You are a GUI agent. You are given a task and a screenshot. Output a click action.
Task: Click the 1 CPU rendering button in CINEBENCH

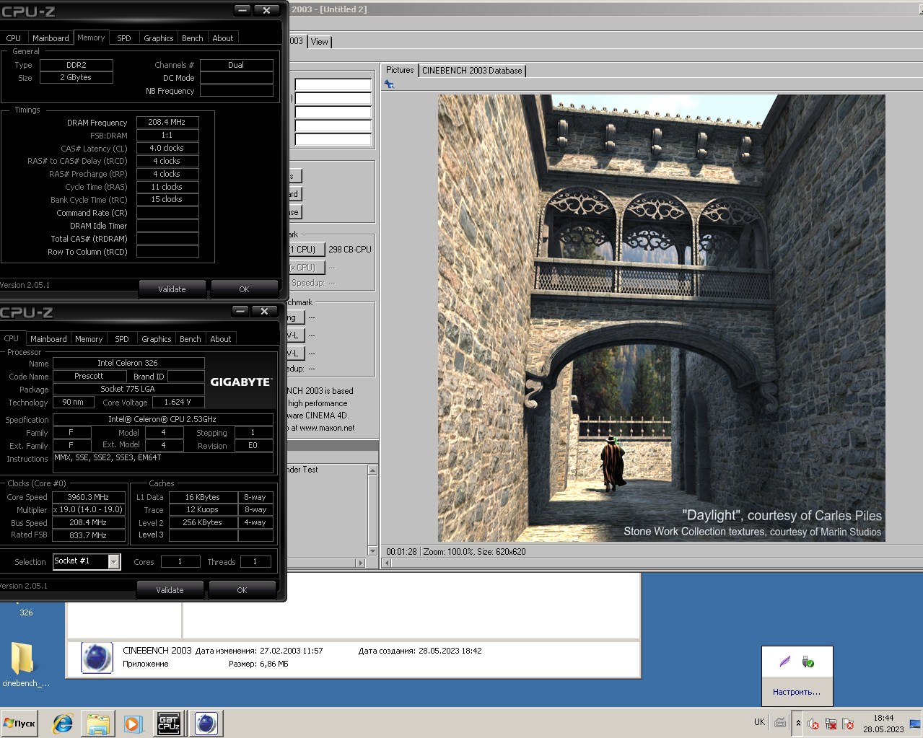tap(306, 250)
